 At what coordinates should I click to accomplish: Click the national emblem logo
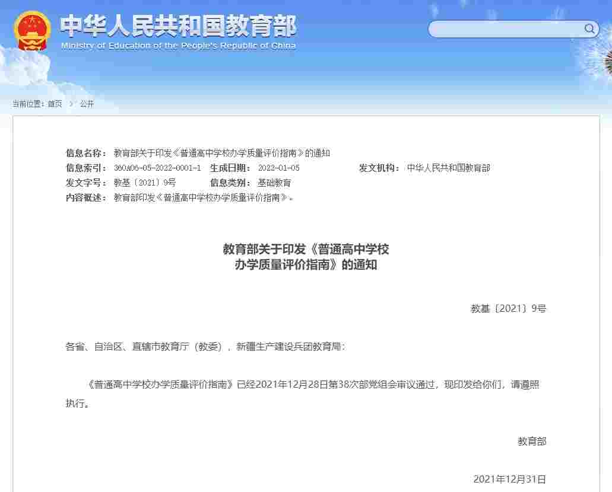[x=33, y=31]
